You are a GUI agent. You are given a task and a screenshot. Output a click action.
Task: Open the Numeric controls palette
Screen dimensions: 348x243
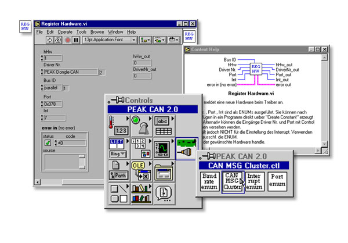118,126
